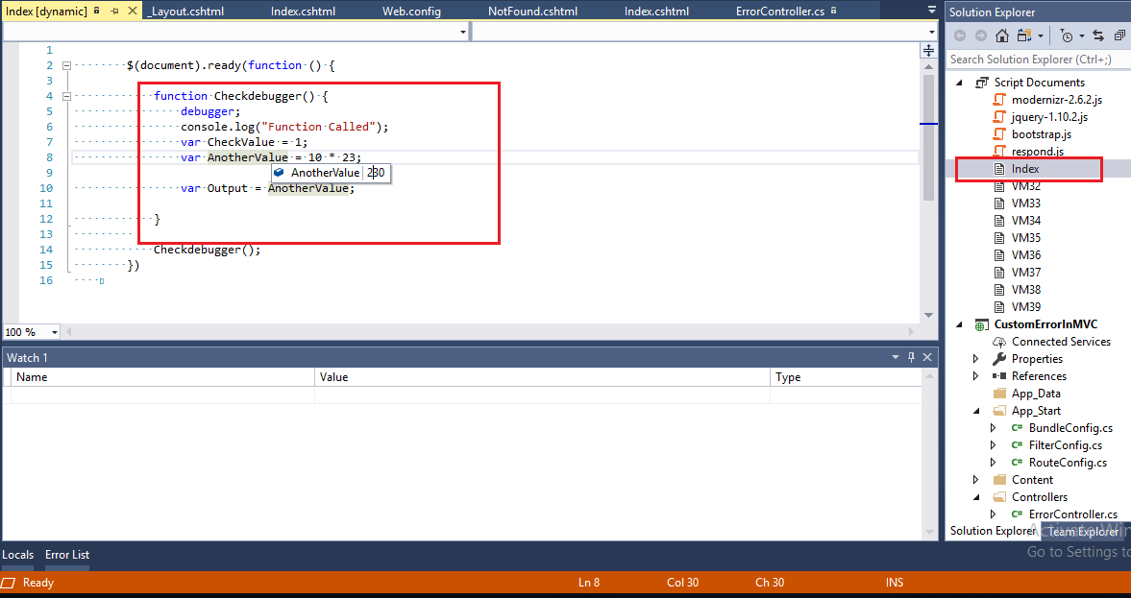
Task: Expand the Properties node under CustomErrorInMVC
Action: 974,358
